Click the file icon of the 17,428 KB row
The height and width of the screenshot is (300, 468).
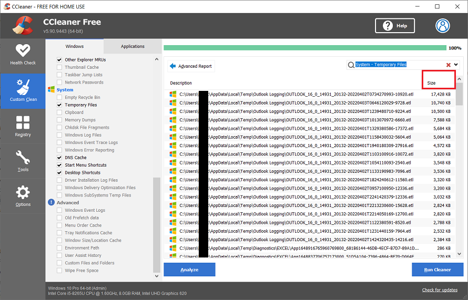(x=173, y=94)
